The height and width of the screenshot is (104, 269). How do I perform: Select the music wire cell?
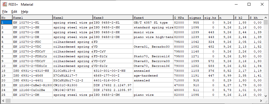153,32
